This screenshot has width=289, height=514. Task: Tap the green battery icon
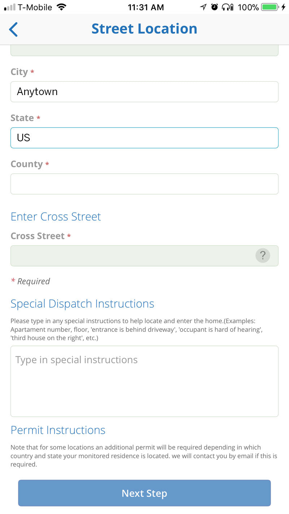pos(269,7)
